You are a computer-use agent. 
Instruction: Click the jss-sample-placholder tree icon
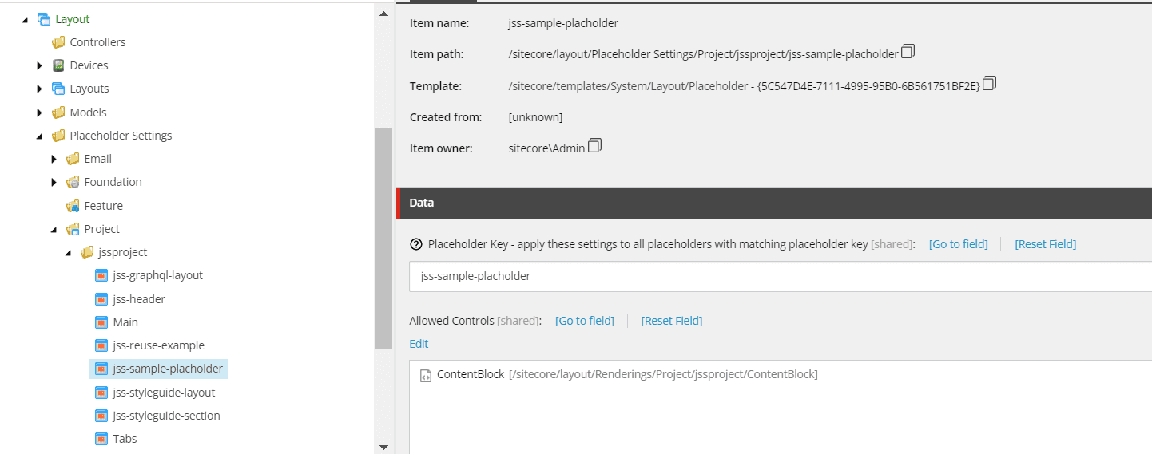[x=101, y=369]
